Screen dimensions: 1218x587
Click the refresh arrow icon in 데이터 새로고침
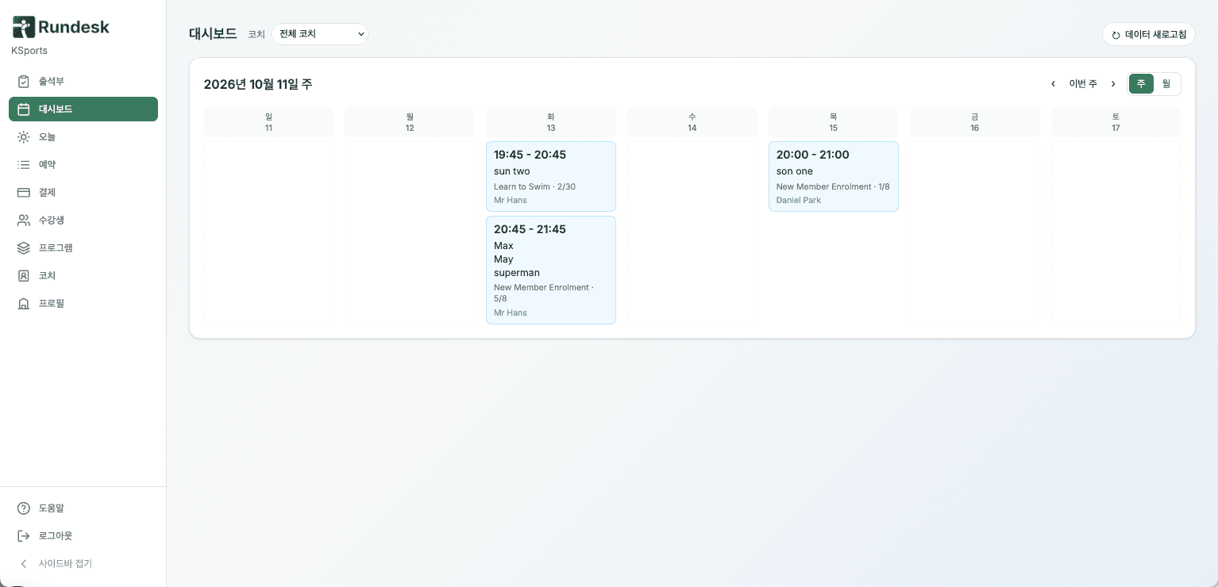[x=1116, y=35]
